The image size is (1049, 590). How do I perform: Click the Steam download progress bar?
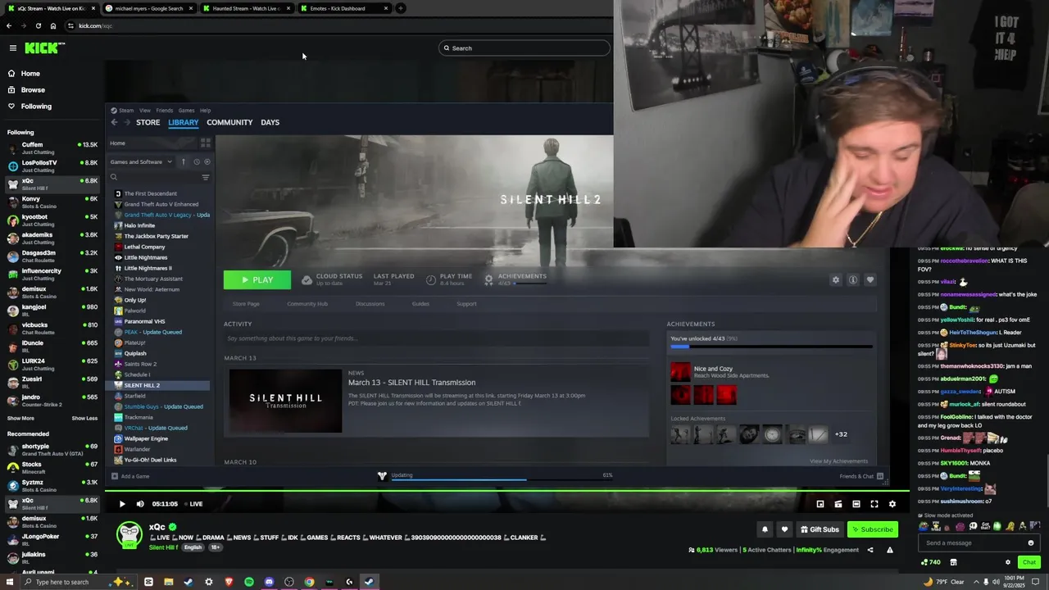point(502,480)
